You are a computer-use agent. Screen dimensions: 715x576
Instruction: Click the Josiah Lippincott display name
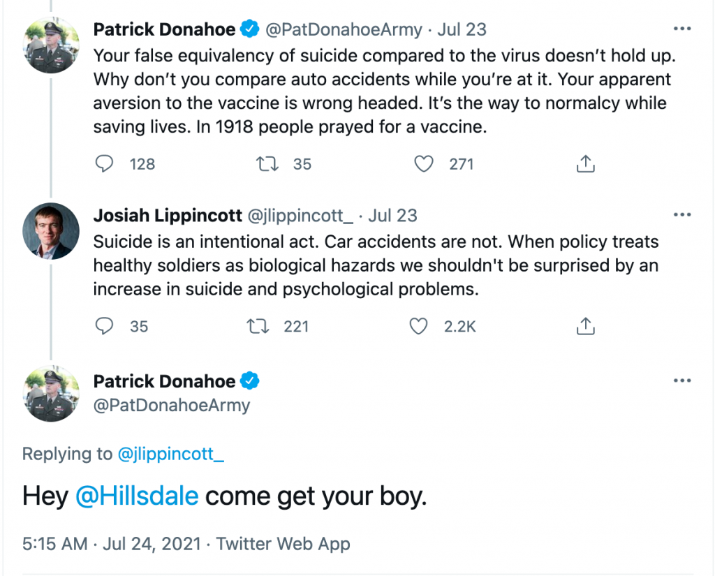click(x=167, y=216)
